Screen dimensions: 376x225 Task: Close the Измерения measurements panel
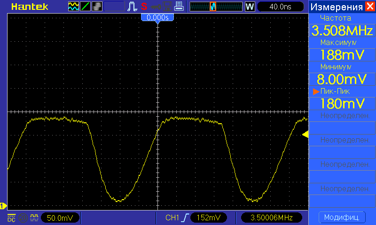coord(370,7)
